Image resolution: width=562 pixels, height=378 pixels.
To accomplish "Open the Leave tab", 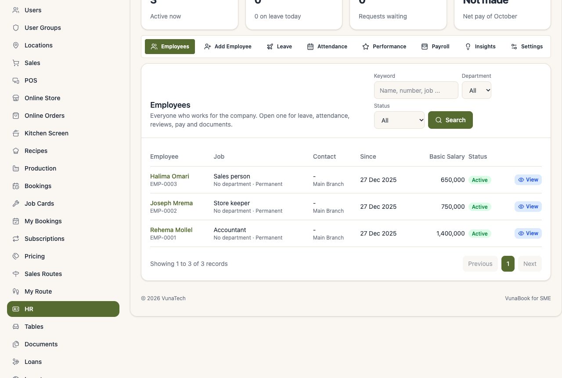I will (x=279, y=47).
